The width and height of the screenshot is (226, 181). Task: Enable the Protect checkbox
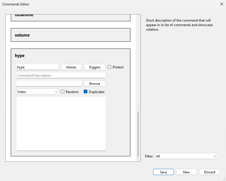pos(110,67)
